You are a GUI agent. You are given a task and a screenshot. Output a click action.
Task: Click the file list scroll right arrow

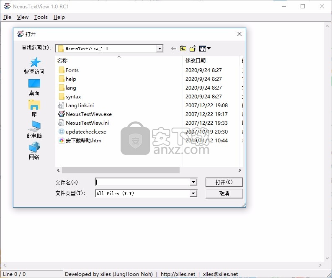point(239,170)
